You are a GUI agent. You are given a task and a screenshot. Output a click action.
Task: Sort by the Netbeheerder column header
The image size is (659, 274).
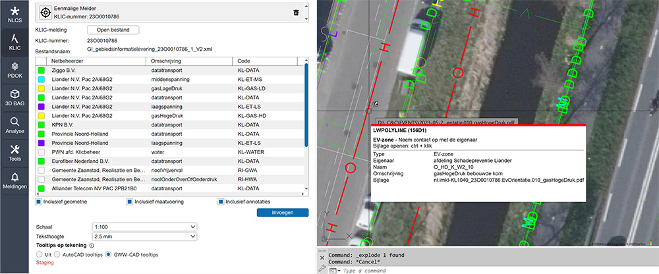[96, 61]
